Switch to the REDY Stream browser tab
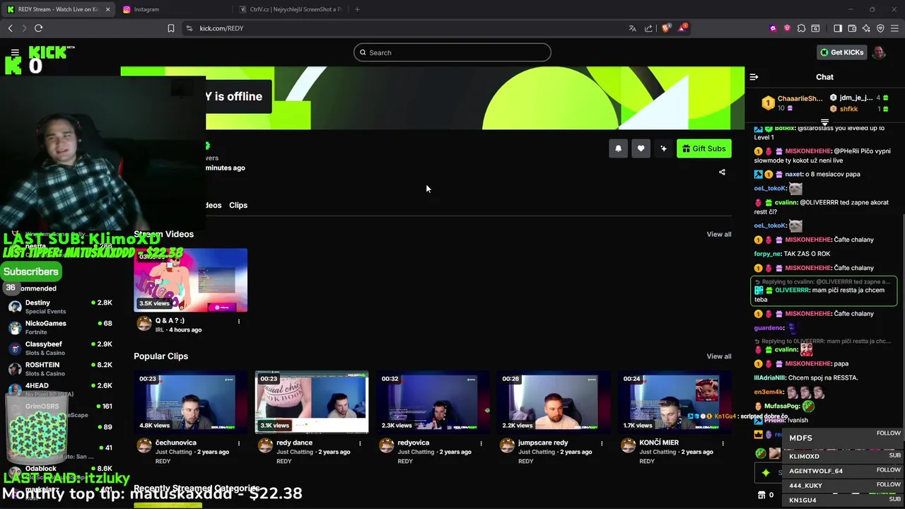 click(x=59, y=9)
